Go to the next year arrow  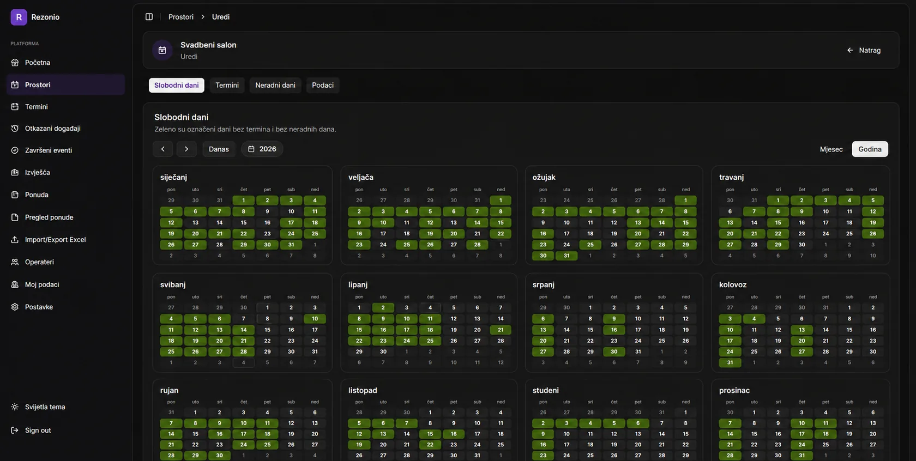tap(186, 149)
